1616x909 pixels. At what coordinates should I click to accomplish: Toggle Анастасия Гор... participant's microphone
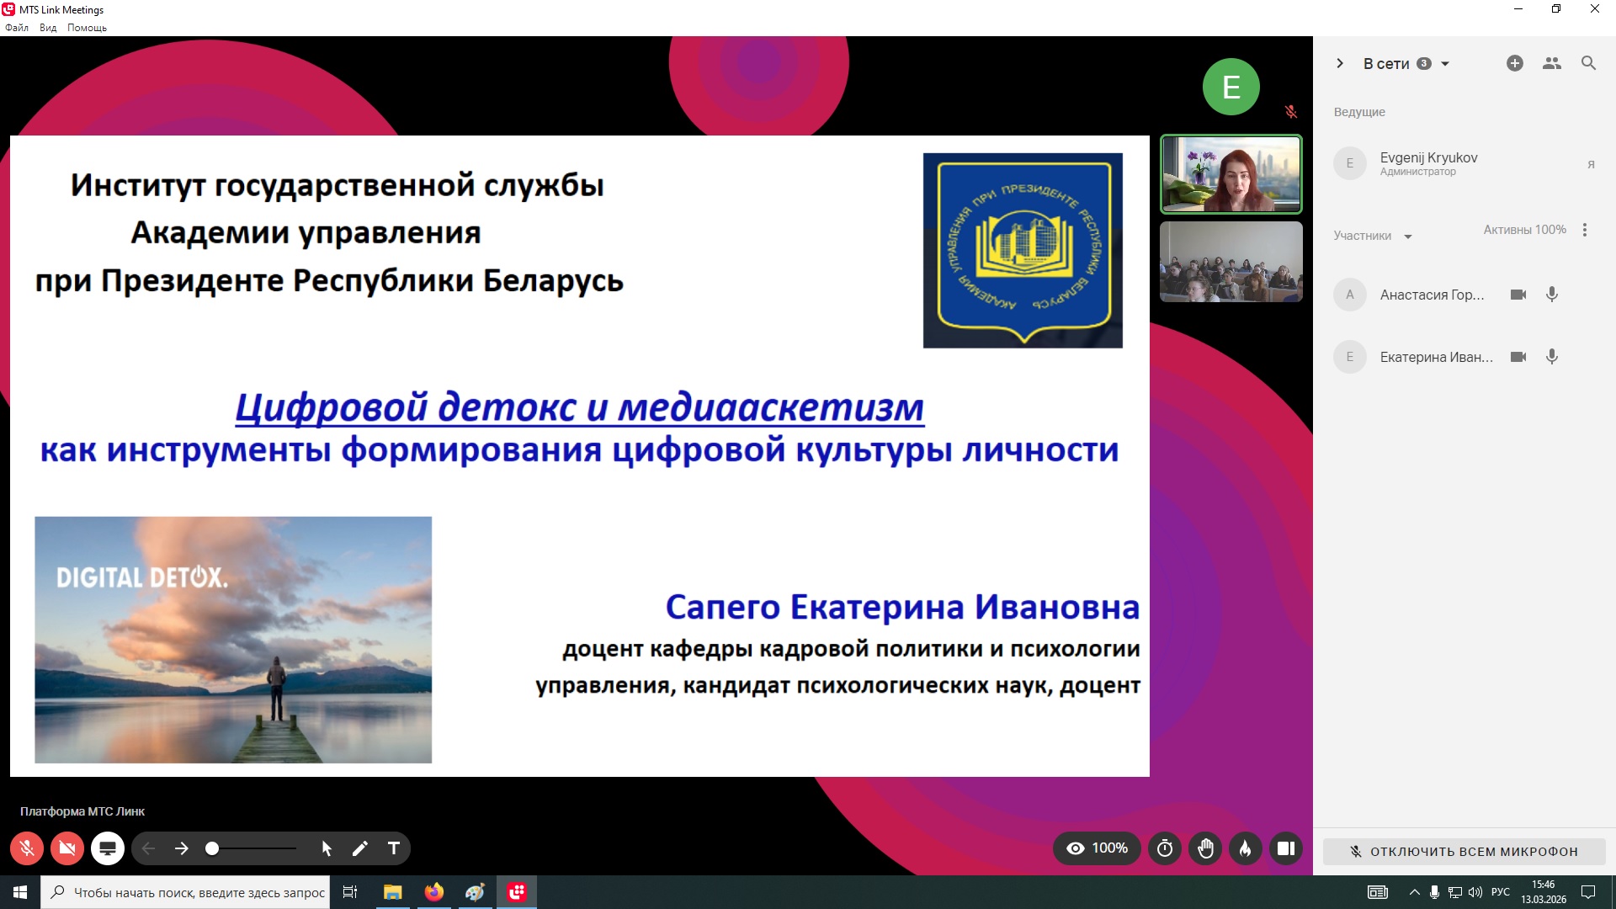click(x=1552, y=295)
